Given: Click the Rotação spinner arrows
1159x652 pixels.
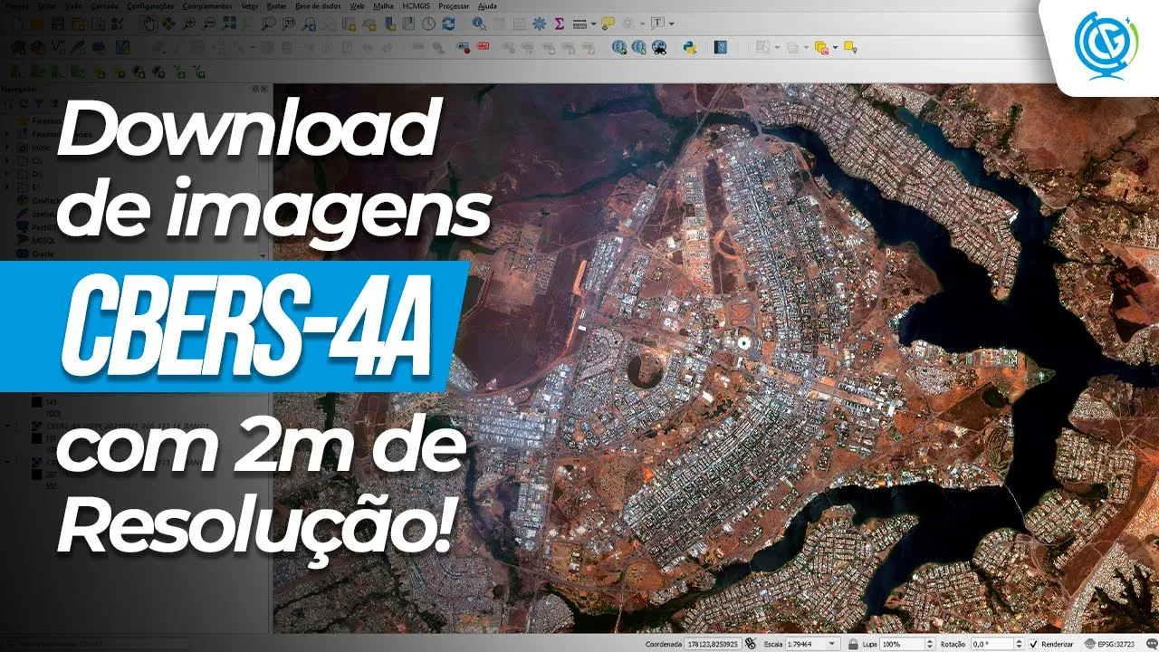Looking at the screenshot, I should point(1020,643).
